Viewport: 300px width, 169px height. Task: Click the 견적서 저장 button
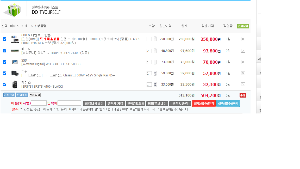point(116,104)
